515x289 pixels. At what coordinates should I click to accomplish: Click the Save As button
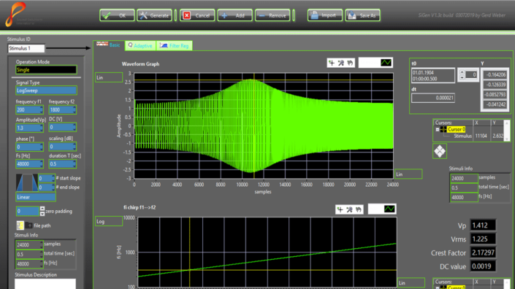click(362, 15)
